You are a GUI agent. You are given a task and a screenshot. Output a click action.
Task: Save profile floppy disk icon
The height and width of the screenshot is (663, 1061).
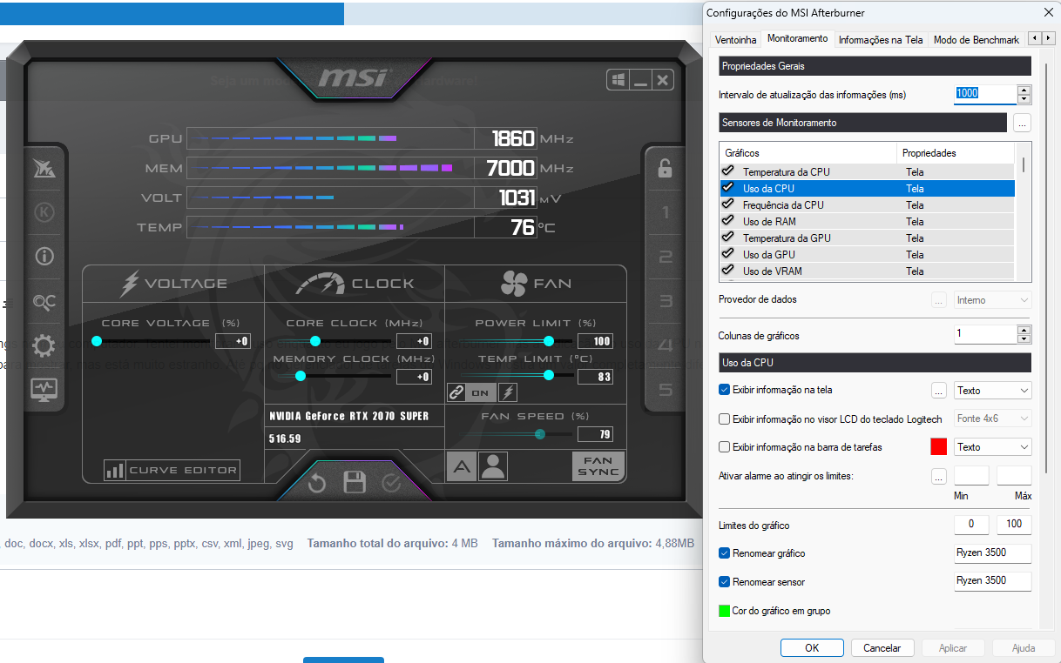[355, 483]
